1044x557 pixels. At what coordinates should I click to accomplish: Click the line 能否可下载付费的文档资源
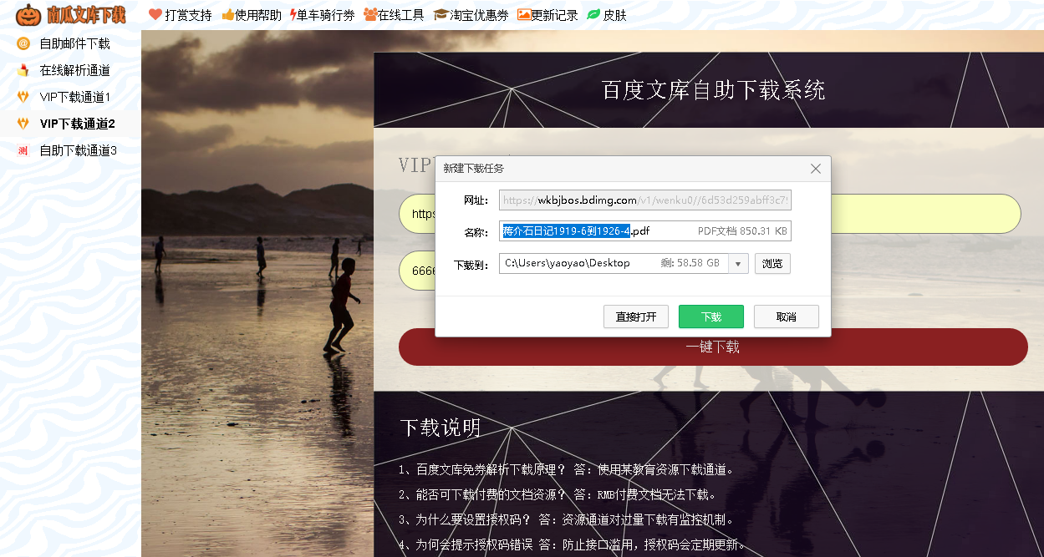point(558,494)
